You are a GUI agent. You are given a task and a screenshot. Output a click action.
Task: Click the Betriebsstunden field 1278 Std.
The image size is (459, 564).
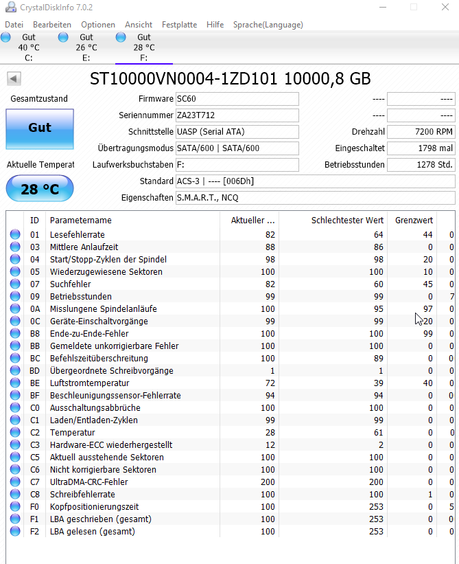(421, 165)
